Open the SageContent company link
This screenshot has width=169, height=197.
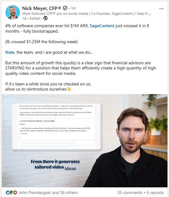102,26
